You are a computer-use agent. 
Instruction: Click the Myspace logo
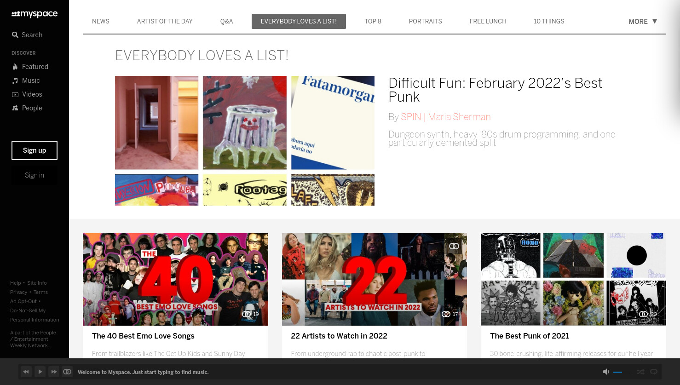coord(35,14)
